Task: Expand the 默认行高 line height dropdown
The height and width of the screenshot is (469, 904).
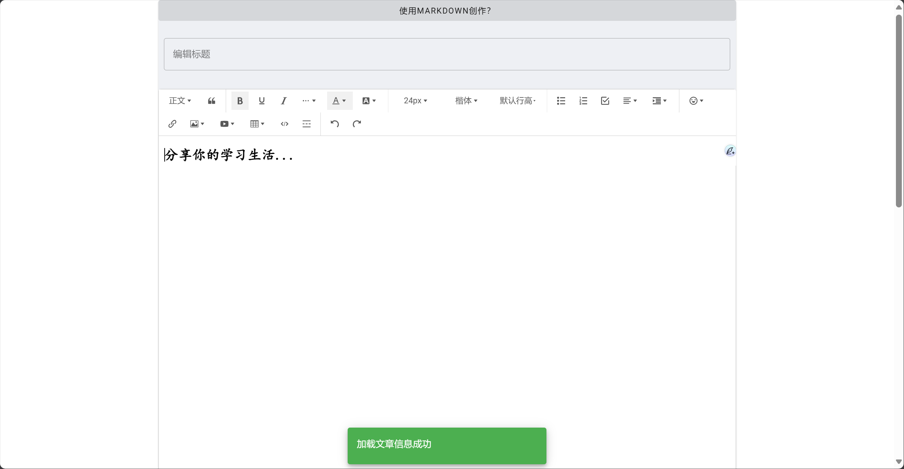Action: [x=517, y=101]
